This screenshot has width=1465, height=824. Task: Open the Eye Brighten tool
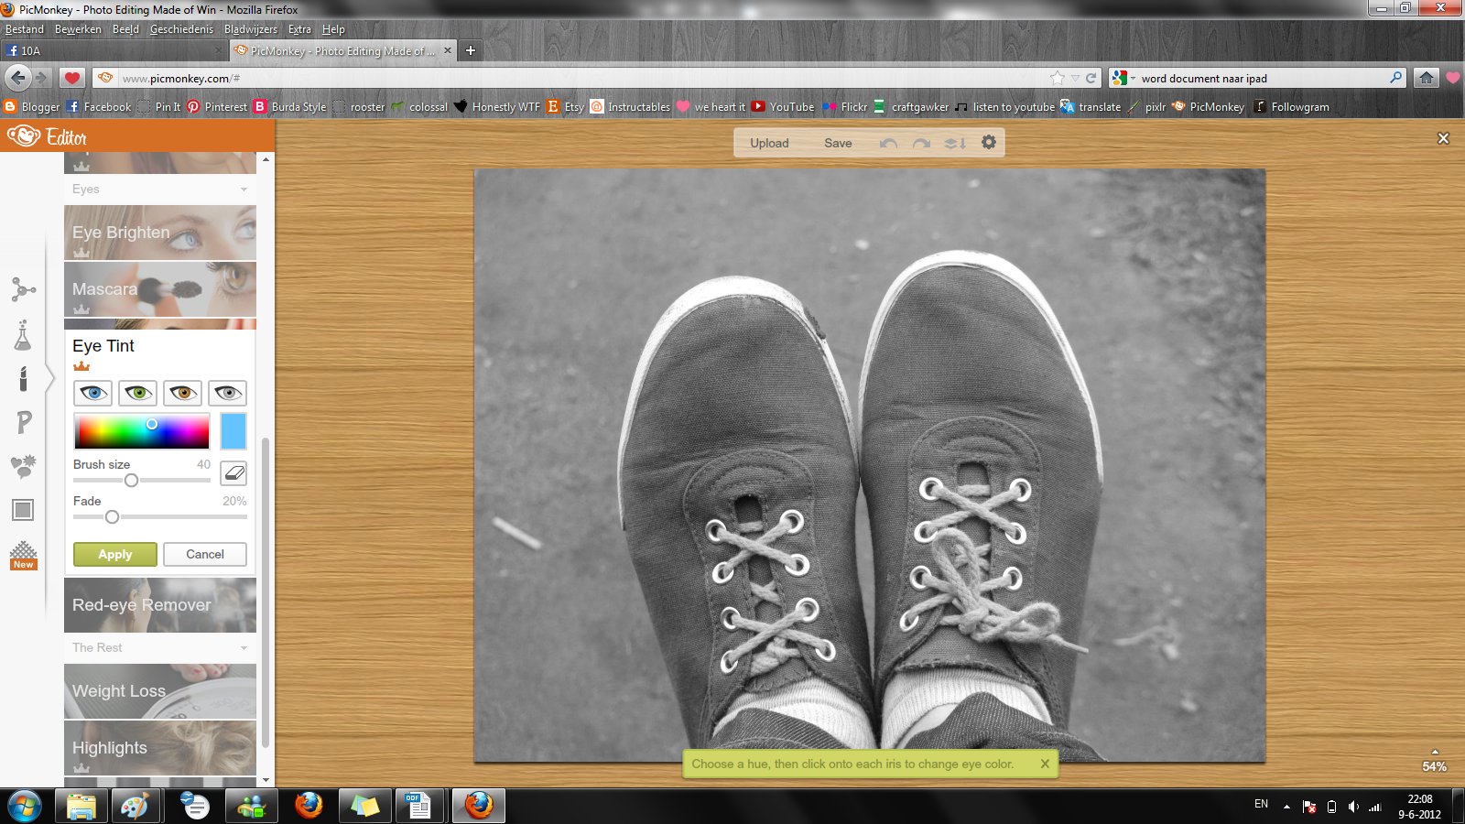point(160,233)
